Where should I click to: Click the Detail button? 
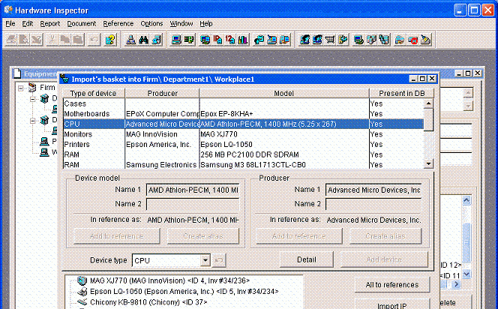307,259
